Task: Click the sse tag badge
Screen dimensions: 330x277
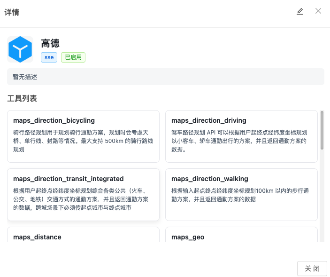Action: 49,57
